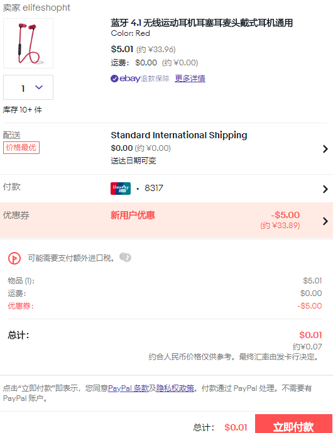333x433 pixels.
Task: Expand the quantity dropdown showing 1
Action: (x=28, y=87)
